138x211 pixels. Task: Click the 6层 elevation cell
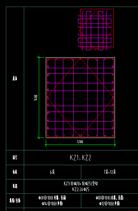pyautogui.click(x=52, y=172)
